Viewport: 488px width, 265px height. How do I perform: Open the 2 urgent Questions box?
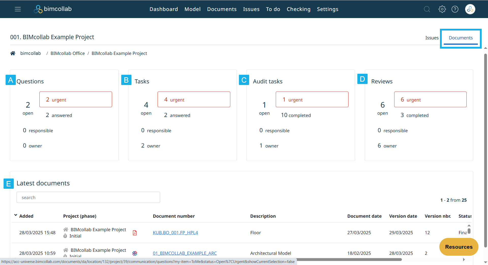coord(76,99)
